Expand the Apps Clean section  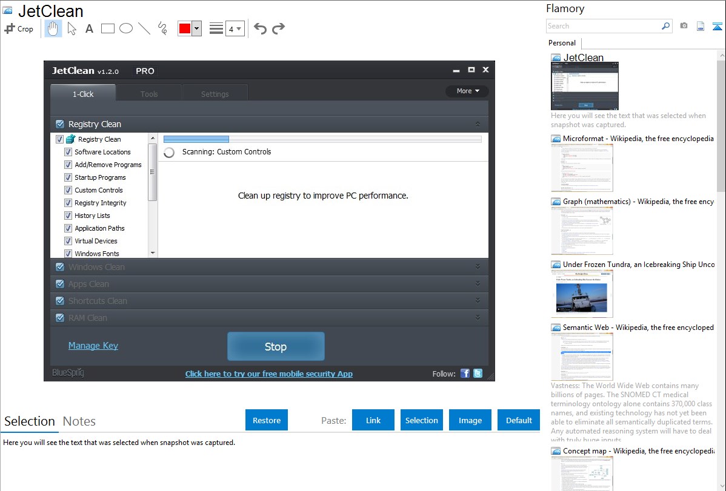[478, 284]
